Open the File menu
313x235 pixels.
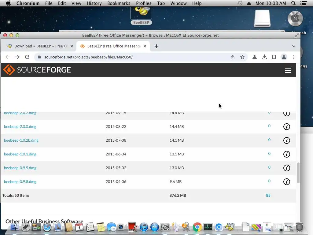(x=49, y=3)
